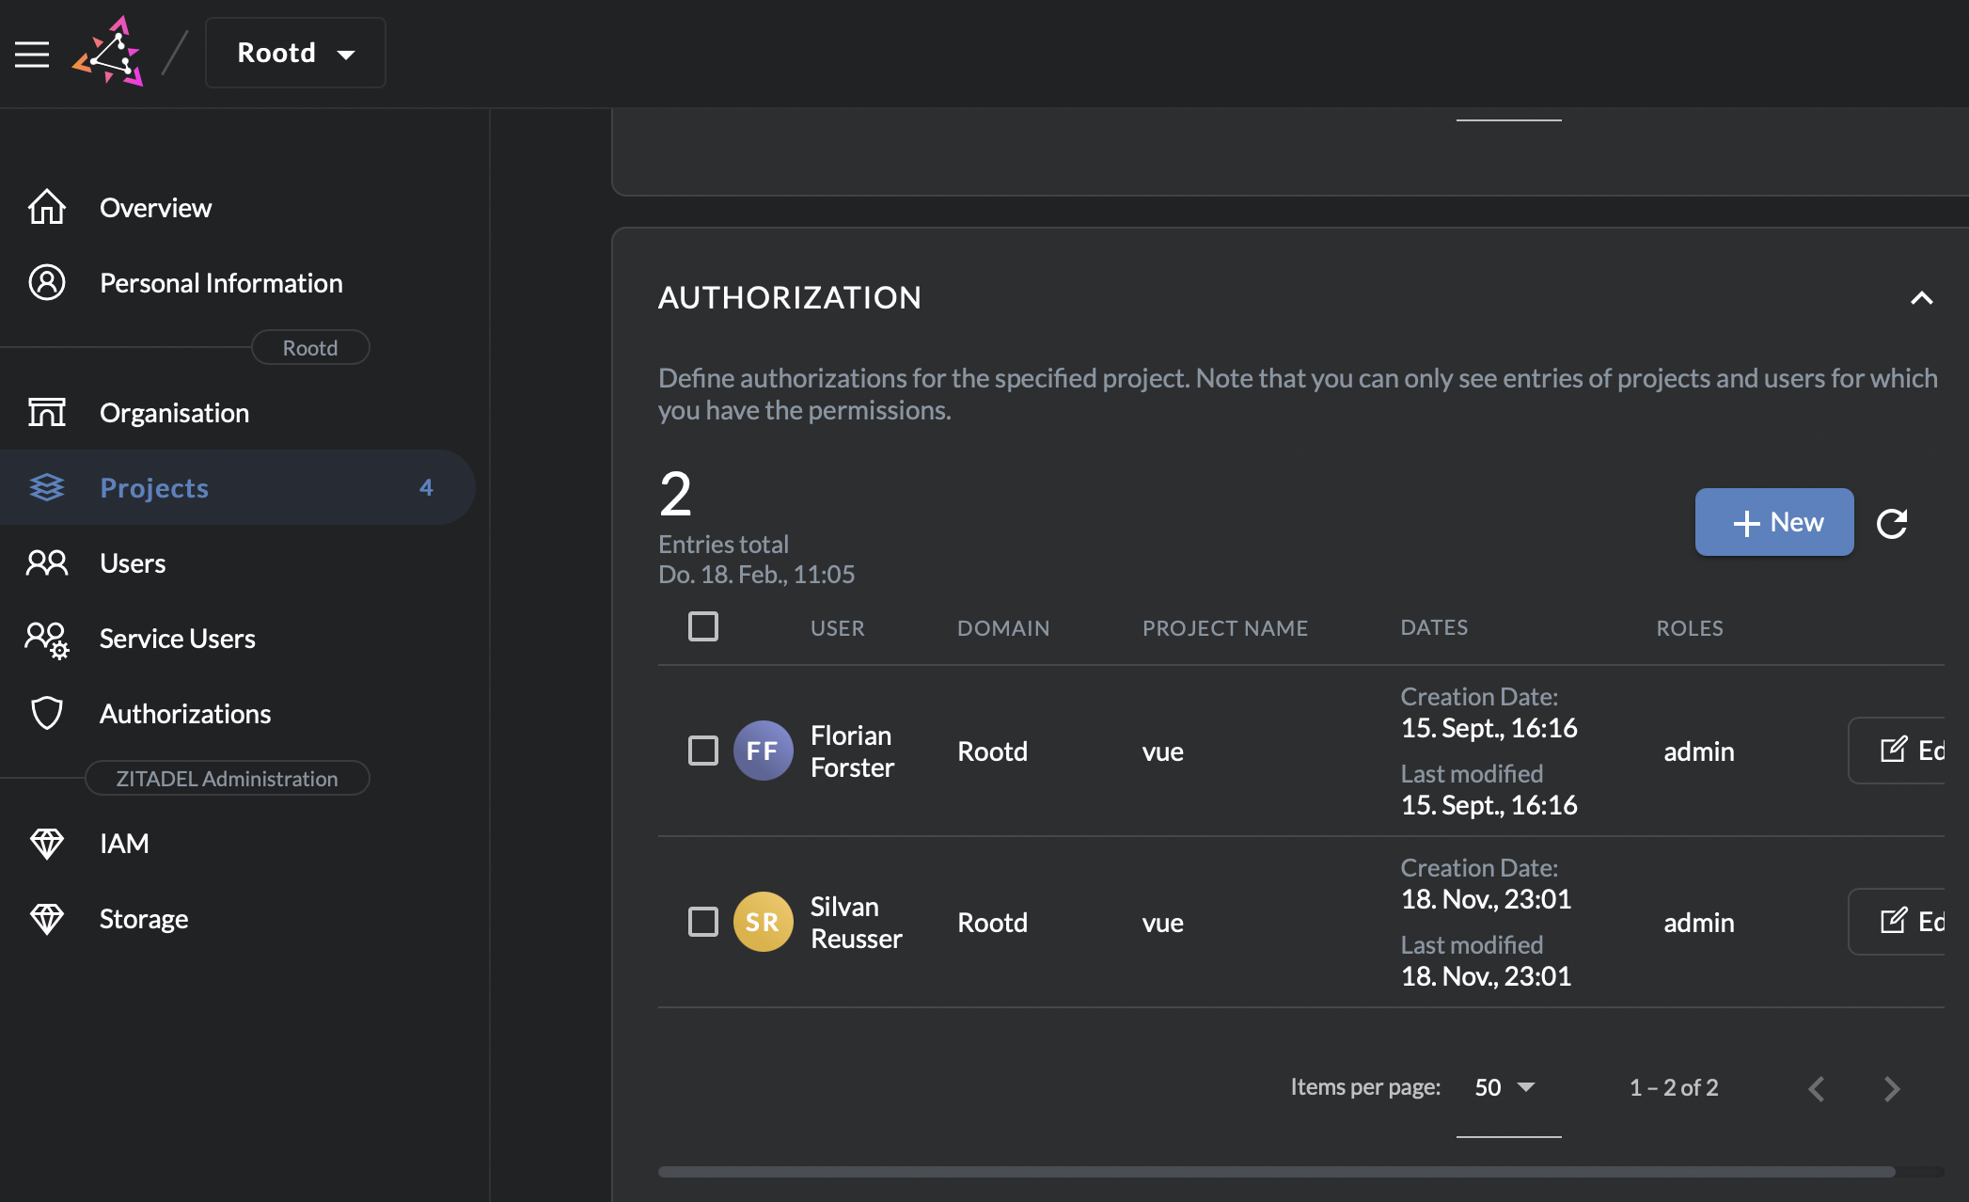The image size is (1969, 1202).
Task: Select Silvan Reusser's row checkbox
Action: pos(703,922)
